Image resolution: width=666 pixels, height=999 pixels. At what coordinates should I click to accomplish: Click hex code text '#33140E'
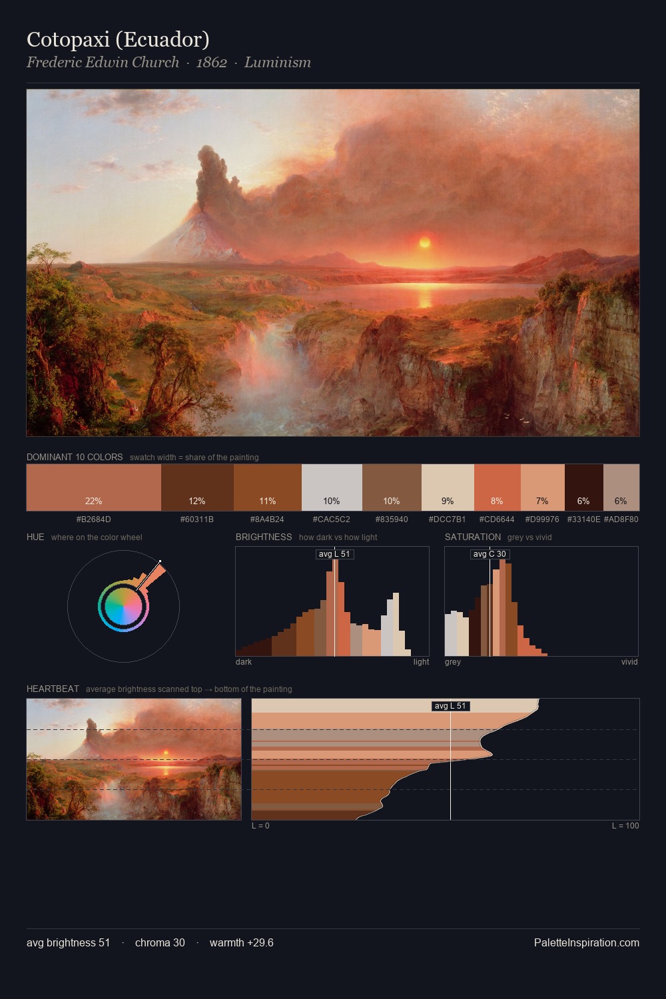584,519
